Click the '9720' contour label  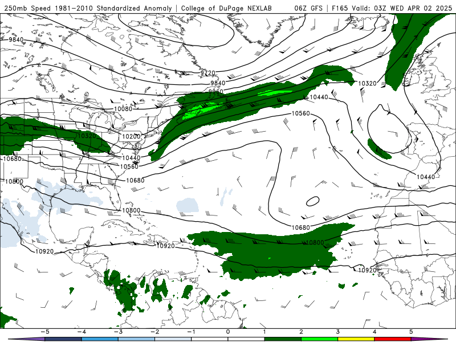click(207, 73)
